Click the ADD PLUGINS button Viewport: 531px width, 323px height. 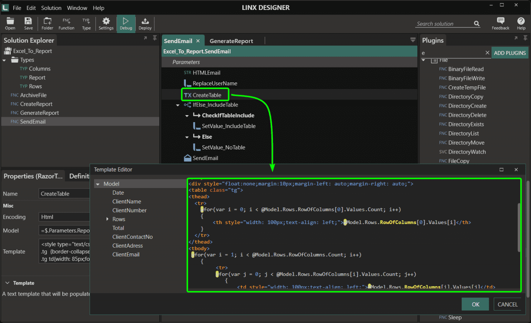[x=510, y=53]
